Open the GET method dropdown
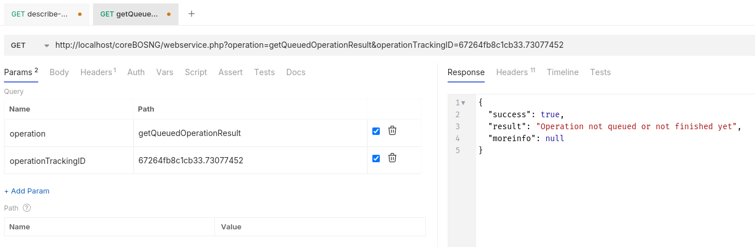 30,45
